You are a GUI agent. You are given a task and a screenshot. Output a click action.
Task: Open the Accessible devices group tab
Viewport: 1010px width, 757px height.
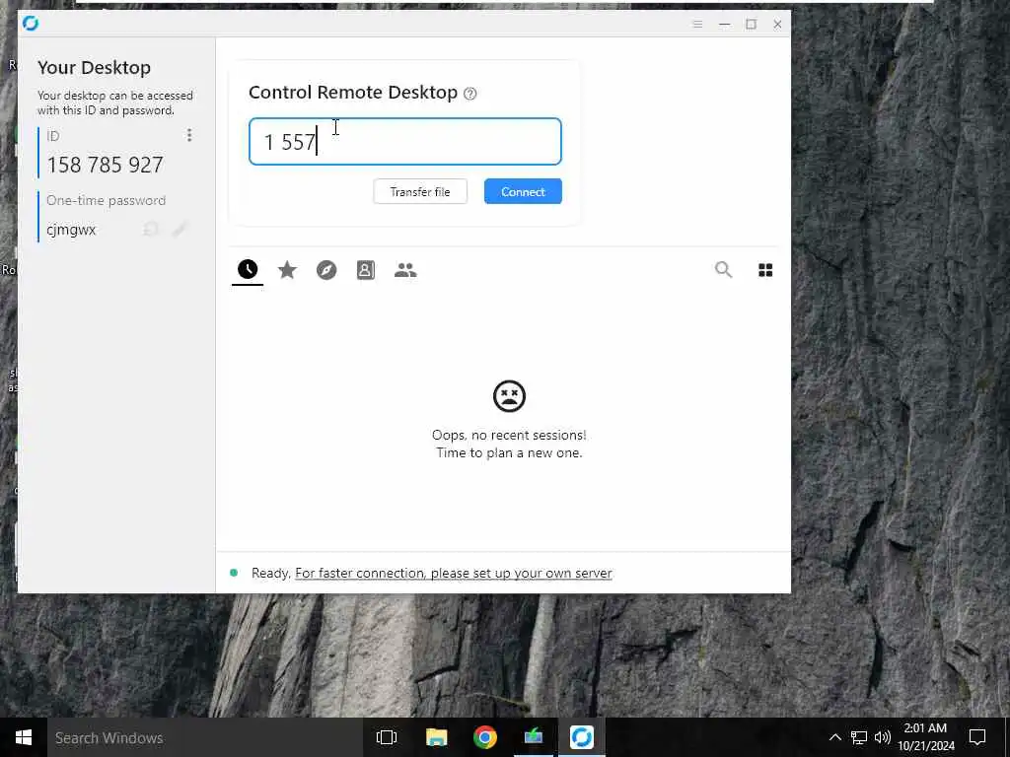pos(405,270)
